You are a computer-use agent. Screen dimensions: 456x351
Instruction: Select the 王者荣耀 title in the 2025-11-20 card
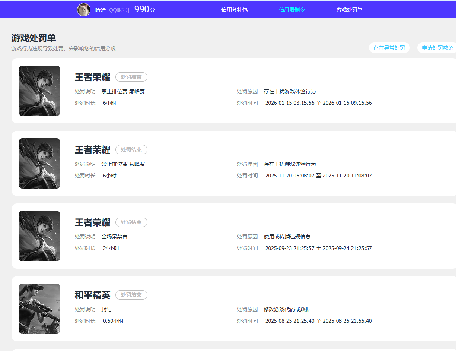point(92,150)
